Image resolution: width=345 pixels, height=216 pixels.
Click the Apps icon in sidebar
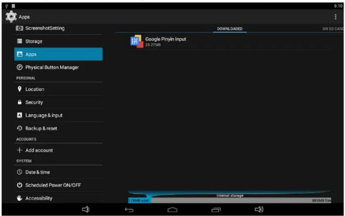pos(20,54)
